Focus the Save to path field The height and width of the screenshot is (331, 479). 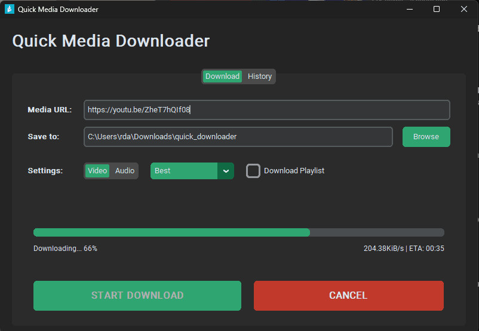(x=238, y=137)
